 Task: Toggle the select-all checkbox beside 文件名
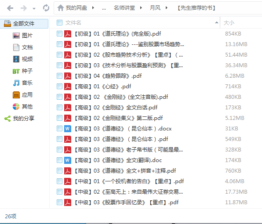click(59, 22)
